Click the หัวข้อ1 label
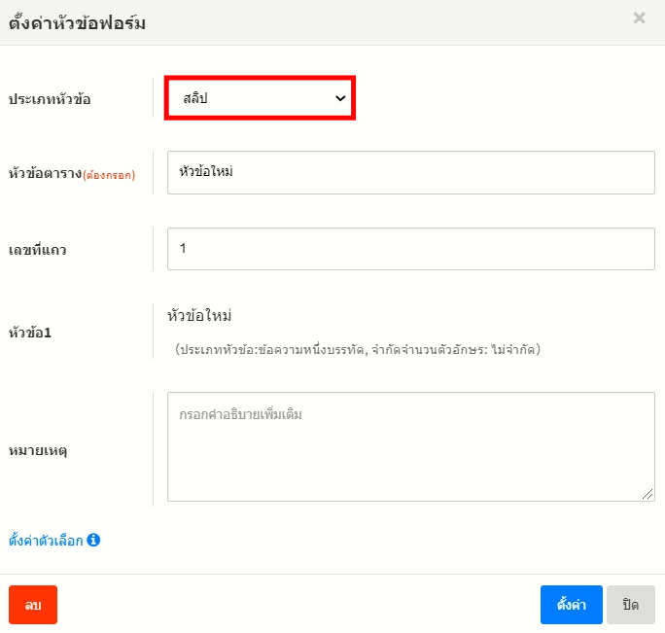665x633 pixels. 29,333
